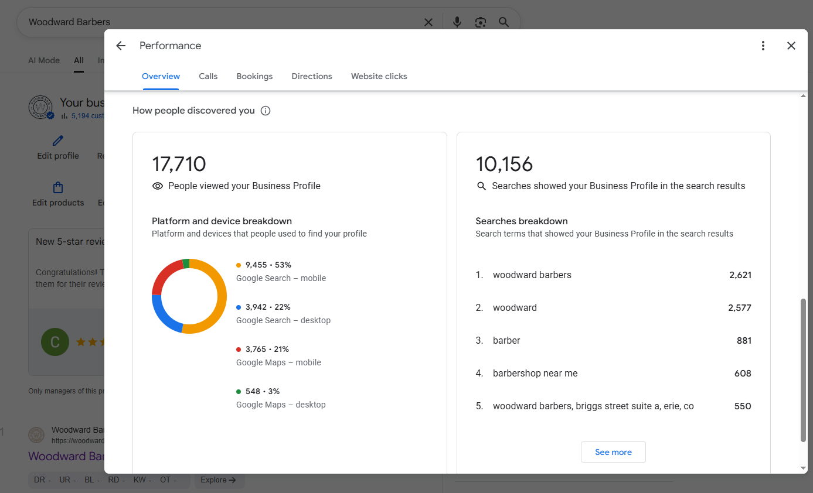Open the three-dot more options menu
Image resolution: width=813 pixels, height=493 pixels.
point(763,46)
